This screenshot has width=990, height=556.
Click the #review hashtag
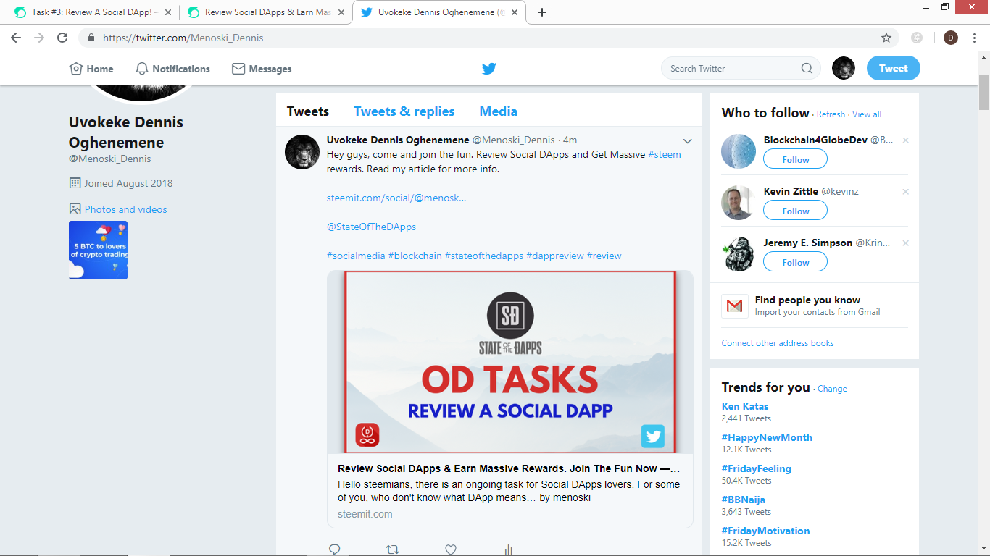(x=604, y=256)
